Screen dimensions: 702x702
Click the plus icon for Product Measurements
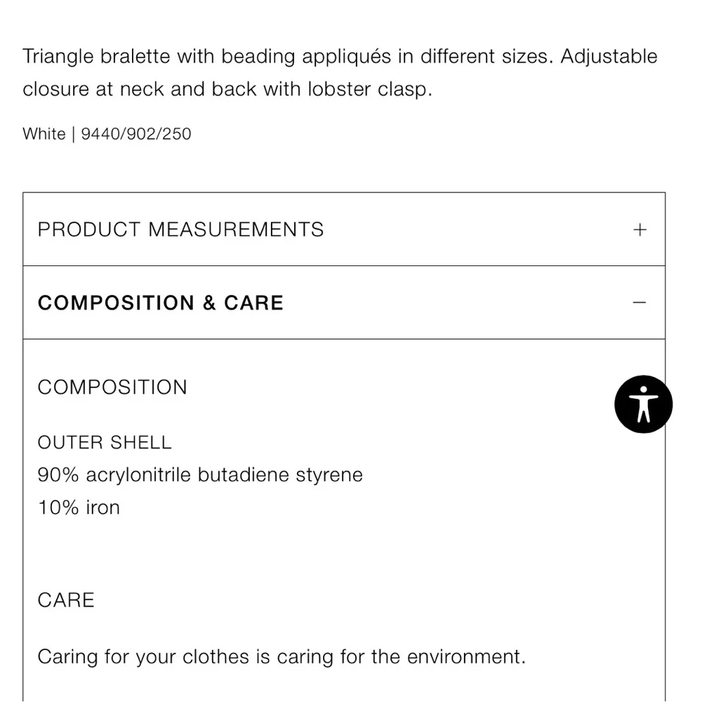point(640,230)
